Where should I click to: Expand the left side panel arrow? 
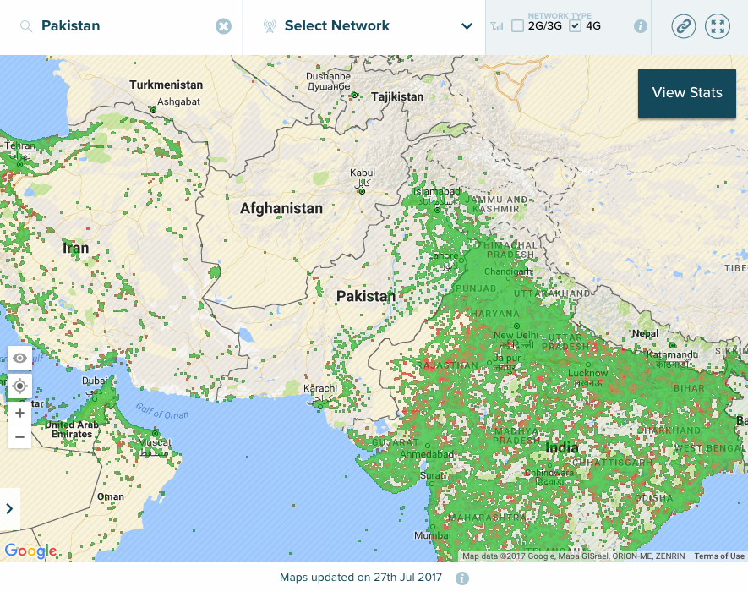pyautogui.click(x=9, y=508)
